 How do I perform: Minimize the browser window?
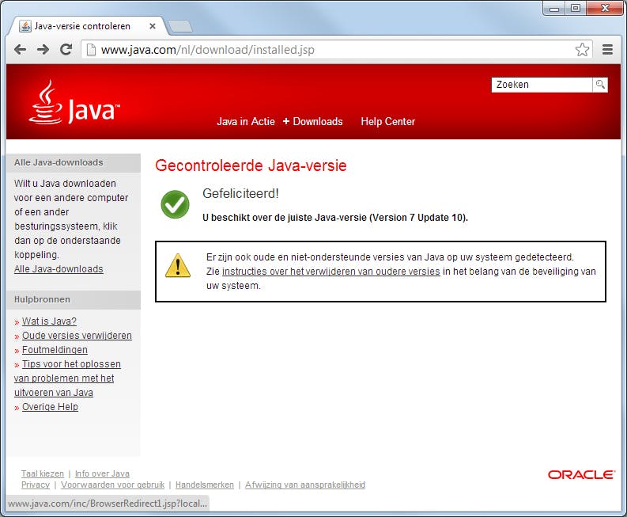tap(553, 9)
